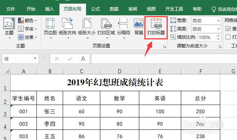Open the 主题 button dropdown arrow

[9, 38]
